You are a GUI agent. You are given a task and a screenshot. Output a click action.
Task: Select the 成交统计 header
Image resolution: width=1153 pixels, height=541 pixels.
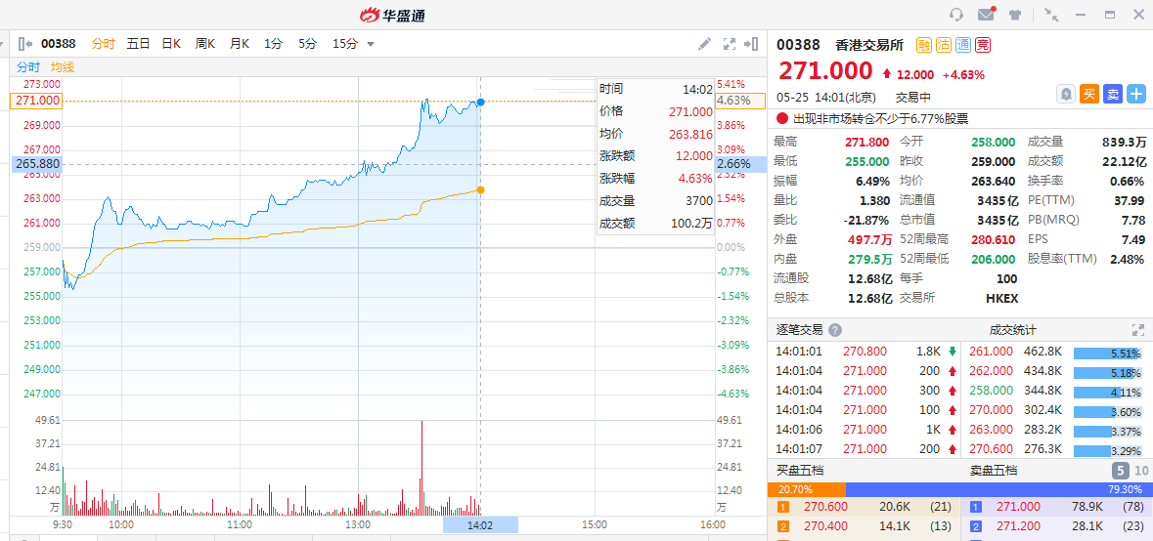click(x=1012, y=330)
